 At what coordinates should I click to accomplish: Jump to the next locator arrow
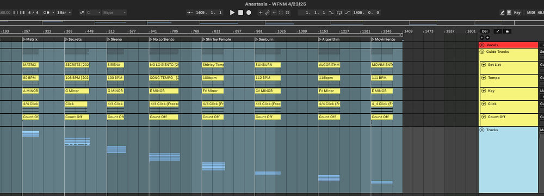[487, 38]
